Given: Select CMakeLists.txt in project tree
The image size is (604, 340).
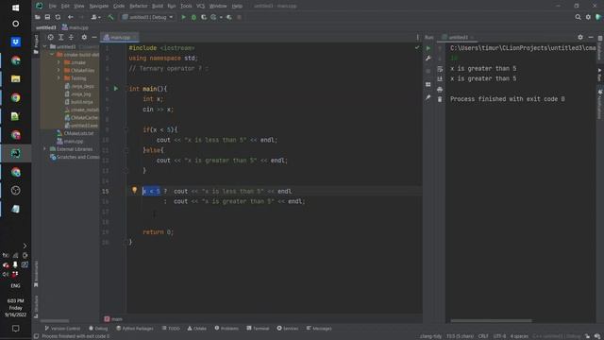Looking at the screenshot, I should [x=78, y=133].
